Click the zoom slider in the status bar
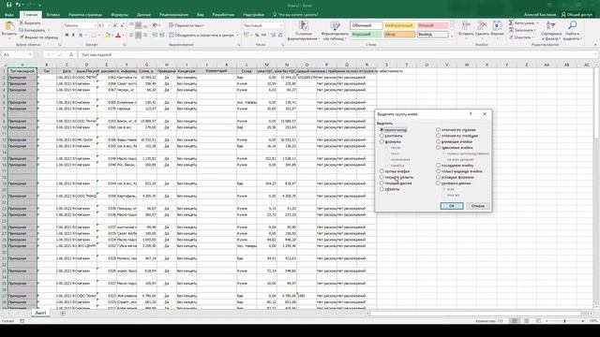Image resolution: width=600 pixels, height=337 pixels. (x=564, y=321)
